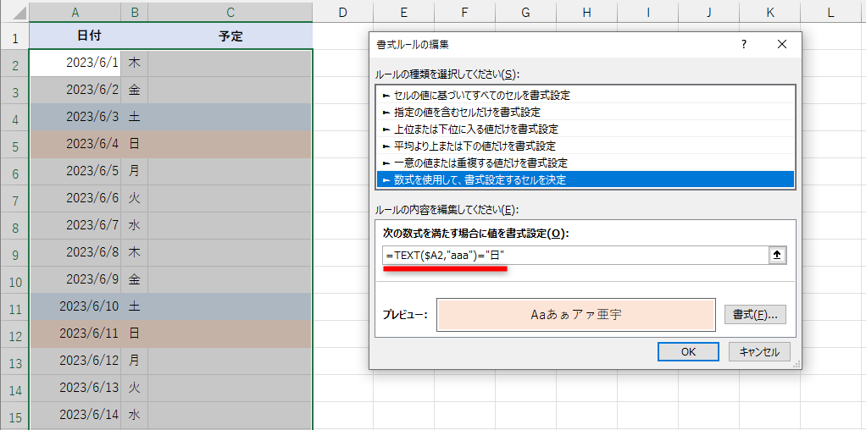Click cell with date 2023/6/9
This screenshot has height=430, width=866.
(75, 279)
